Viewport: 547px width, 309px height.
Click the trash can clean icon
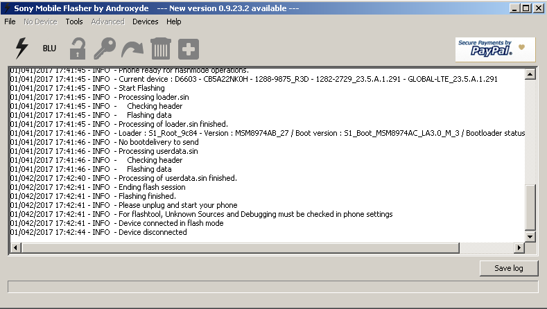[x=161, y=48]
